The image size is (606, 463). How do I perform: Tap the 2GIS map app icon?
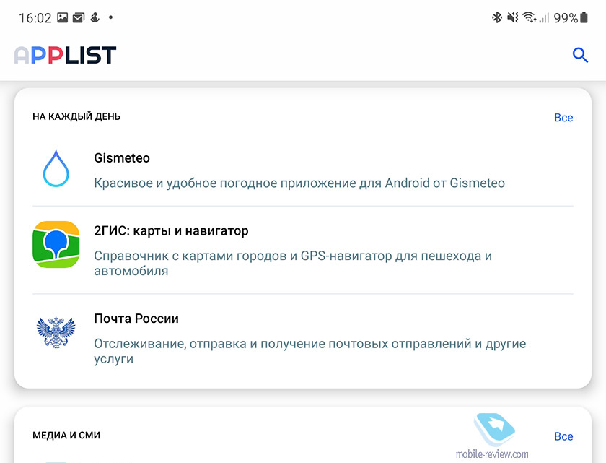tap(56, 244)
